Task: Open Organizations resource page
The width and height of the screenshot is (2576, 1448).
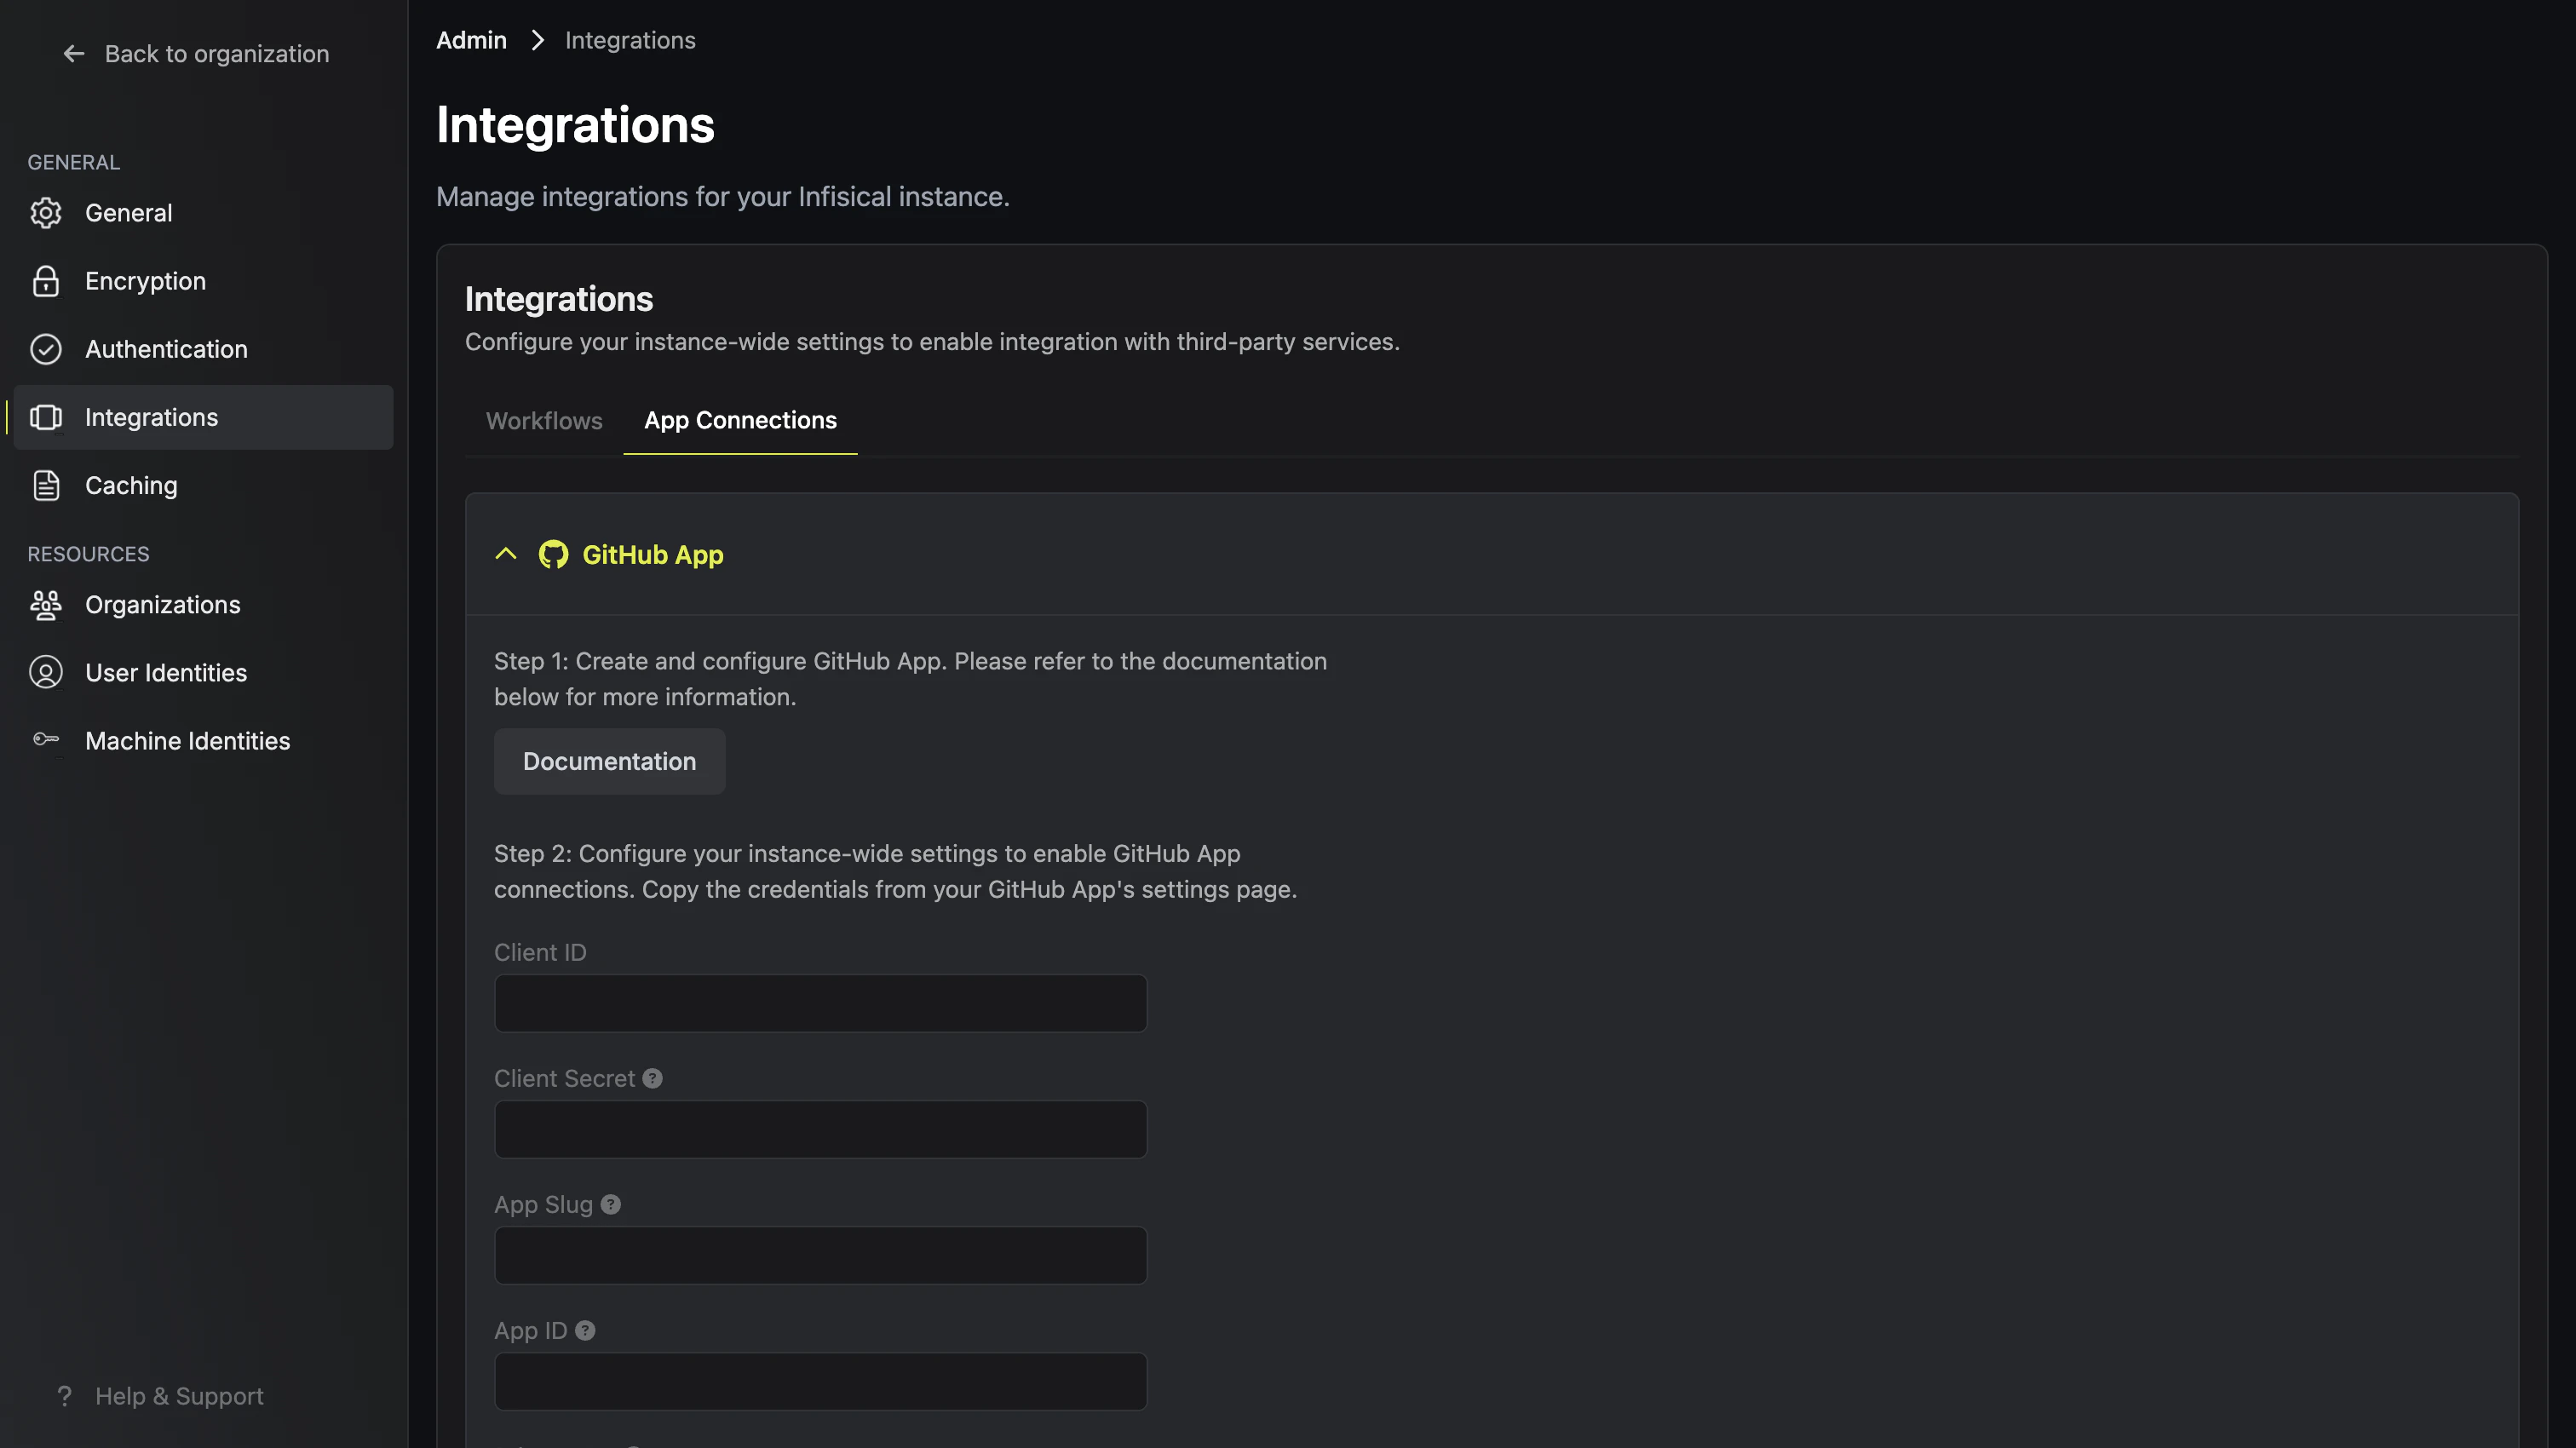Action: coord(204,605)
